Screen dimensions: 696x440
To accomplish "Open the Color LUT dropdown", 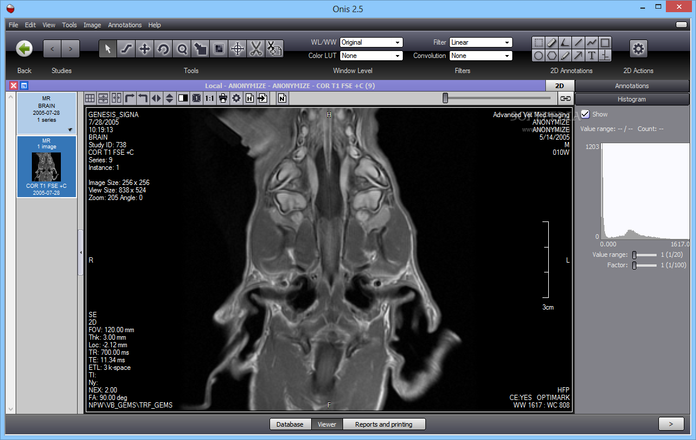I will [x=371, y=56].
